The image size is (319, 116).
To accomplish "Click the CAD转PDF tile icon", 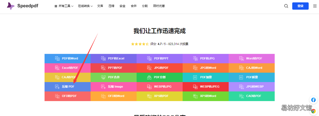I will [x=241, y=96].
